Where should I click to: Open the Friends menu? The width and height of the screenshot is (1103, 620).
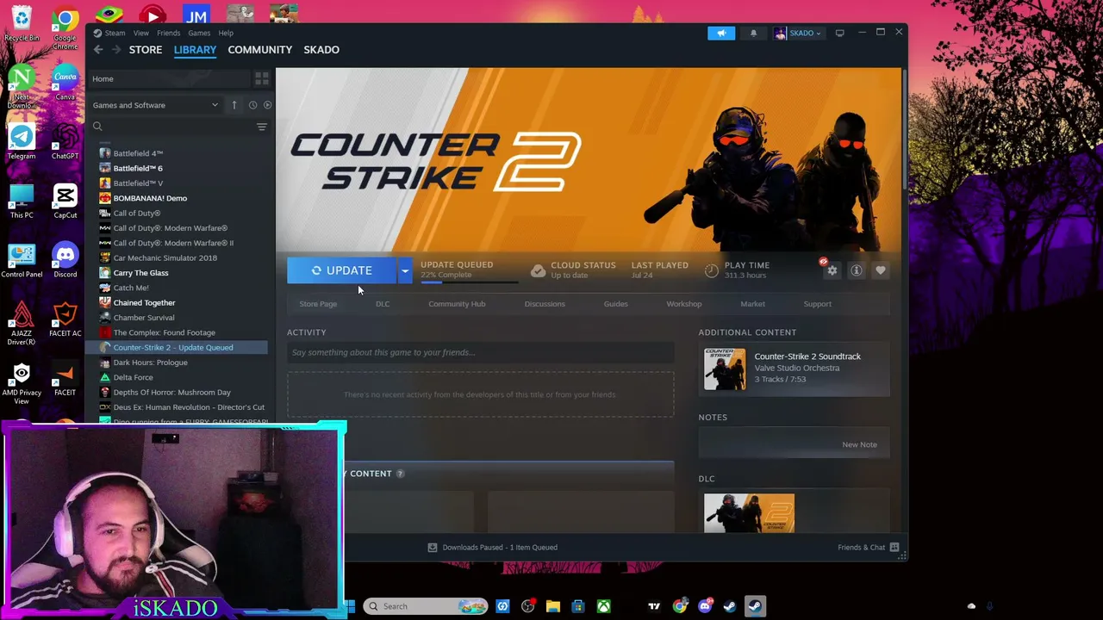(168, 33)
